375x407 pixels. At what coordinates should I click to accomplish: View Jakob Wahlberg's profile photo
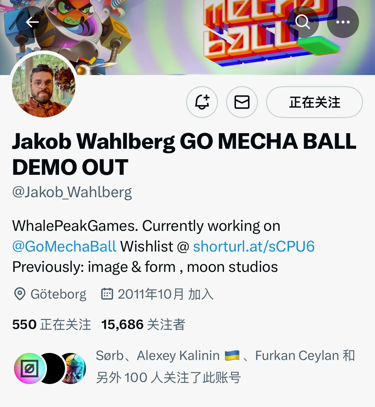coord(44,85)
